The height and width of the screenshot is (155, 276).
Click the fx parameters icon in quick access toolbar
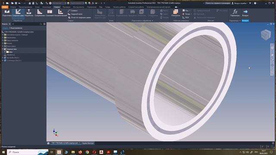[93, 3]
